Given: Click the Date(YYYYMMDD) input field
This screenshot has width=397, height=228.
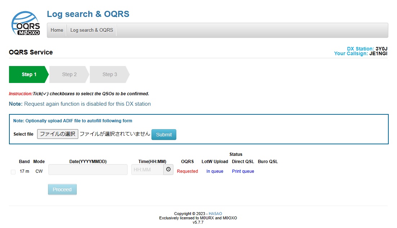Looking at the screenshot, I should pyautogui.click(x=88, y=170).
